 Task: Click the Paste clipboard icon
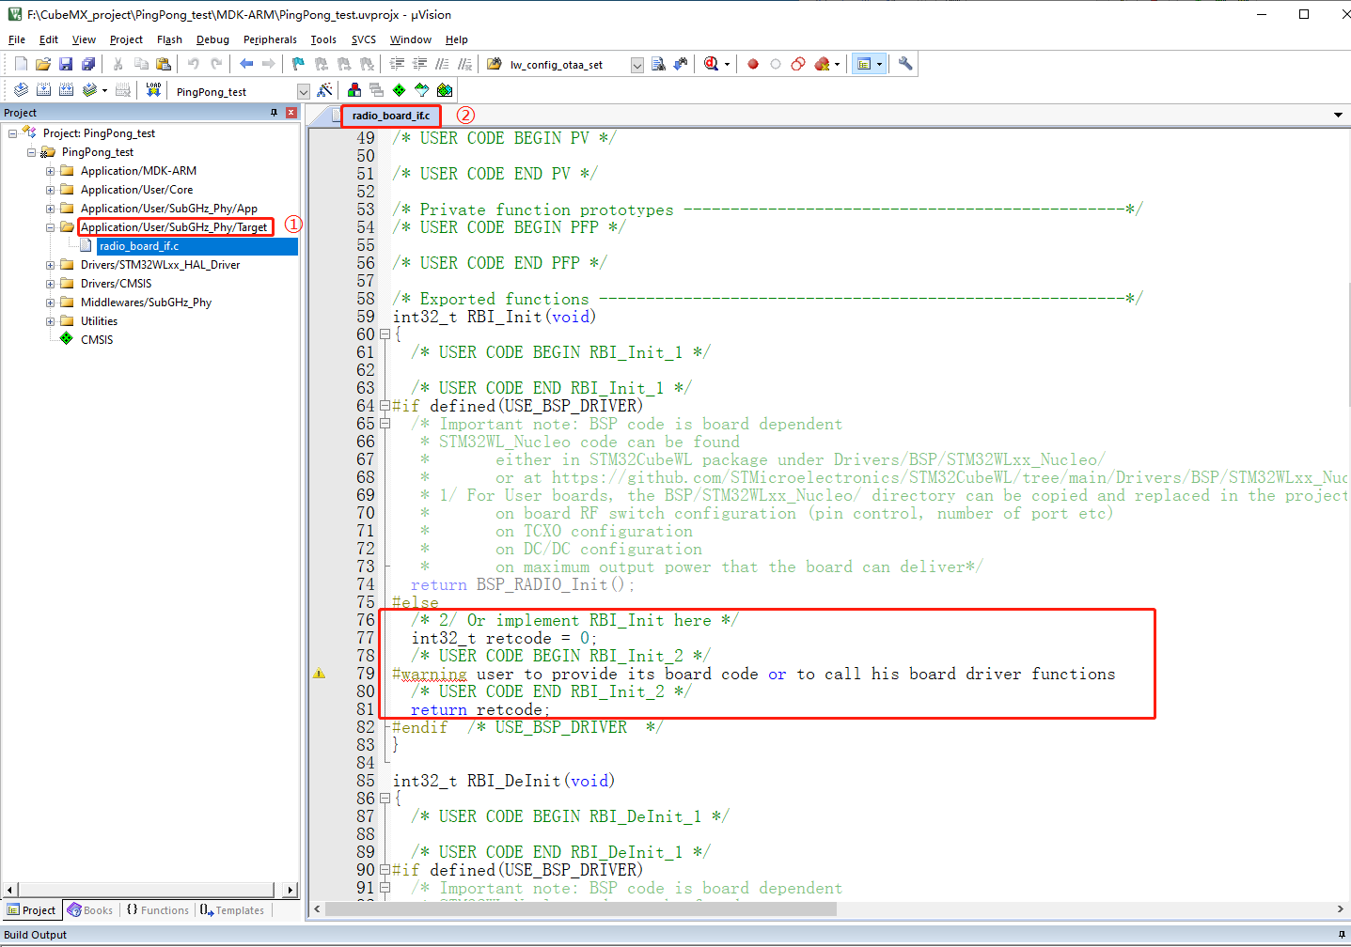(x=164, y=64)
